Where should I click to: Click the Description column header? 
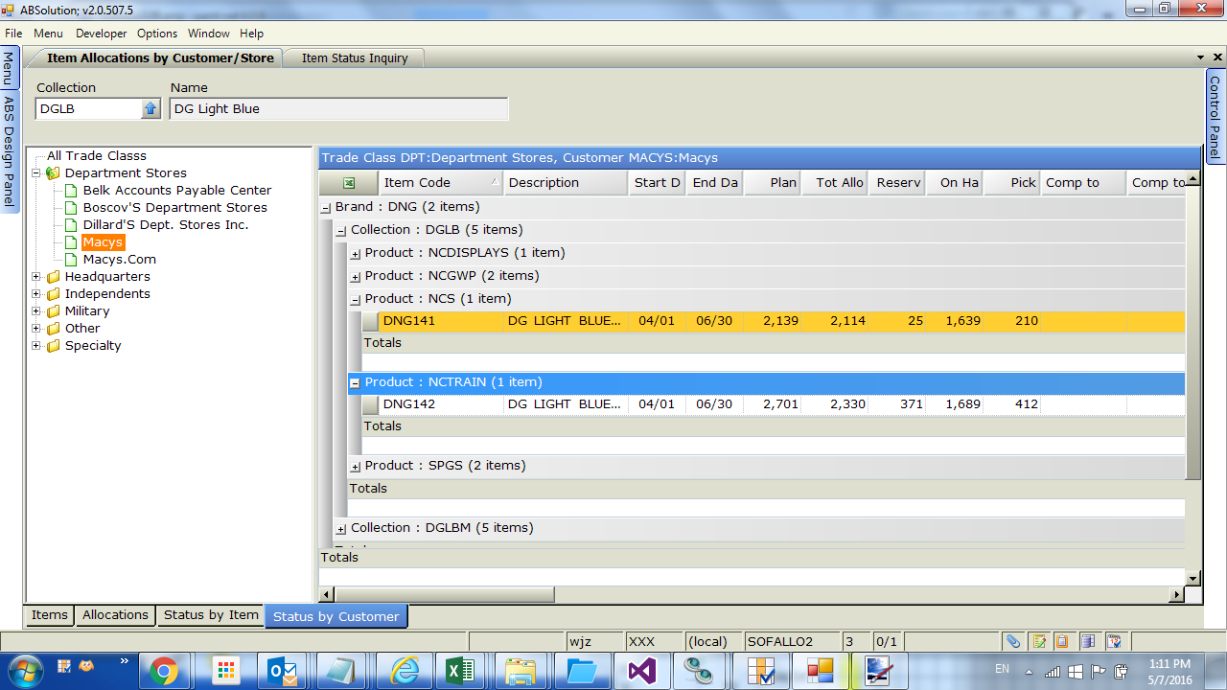coord(566,183)
